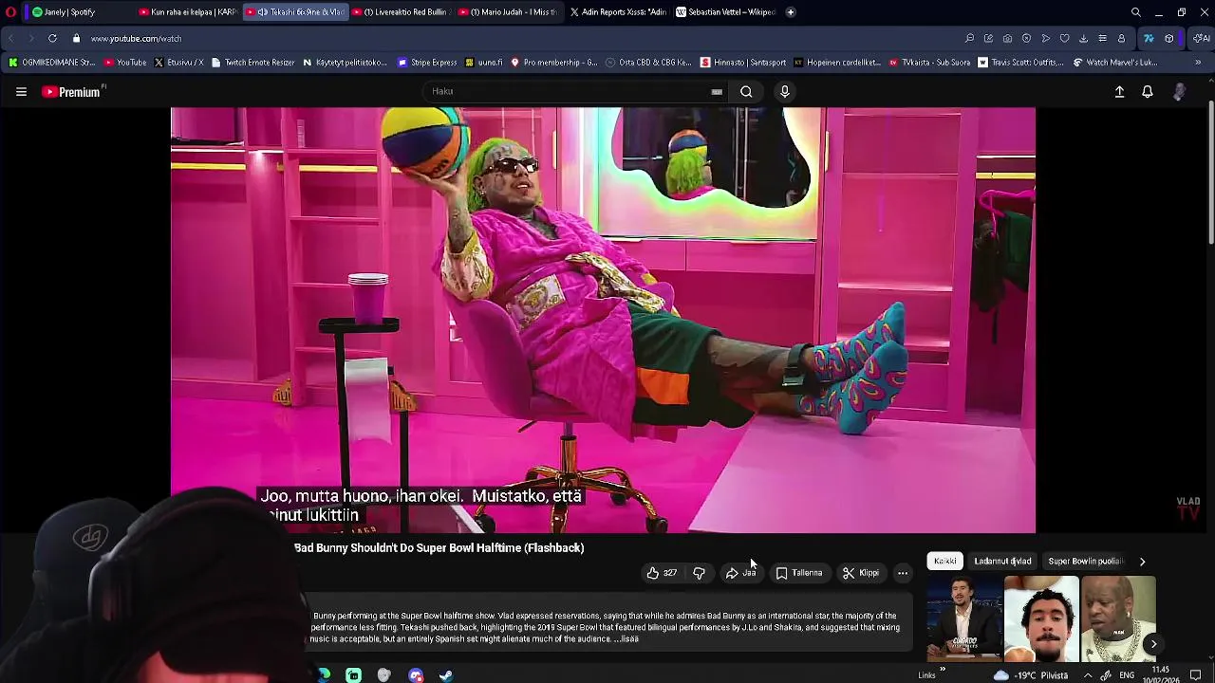Image resolution: width=1215 pixels, height=683 pixels.
Task: Open the toolbar snapshot camera icon
Action: click(x=1007, y=39)
